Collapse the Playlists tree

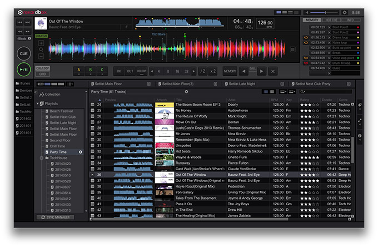[38, 103]
